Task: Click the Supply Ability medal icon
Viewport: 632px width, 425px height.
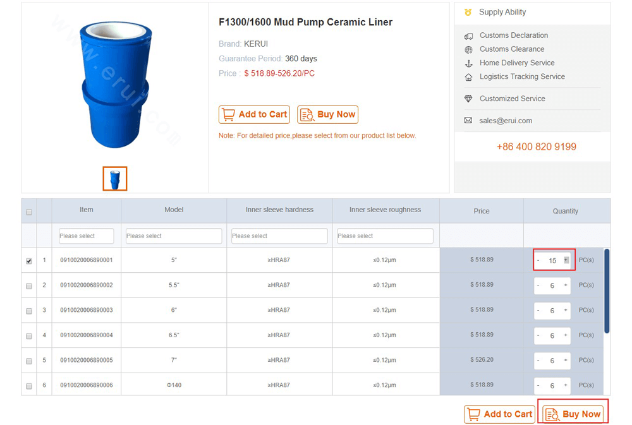Action: [x=468, y=12]
